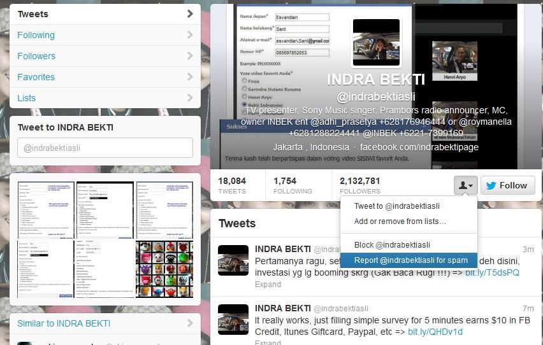Click avatar of the 3m-old tweet
Viewport: 543px width, 345px height.
(x=233, y=260)
